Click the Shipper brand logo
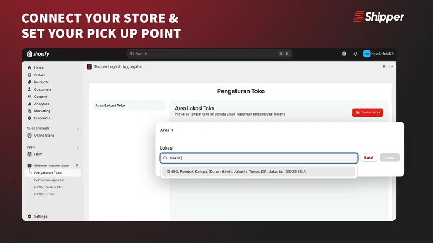The width and height of the screenshot is (433, 243). tap(379, 17)
